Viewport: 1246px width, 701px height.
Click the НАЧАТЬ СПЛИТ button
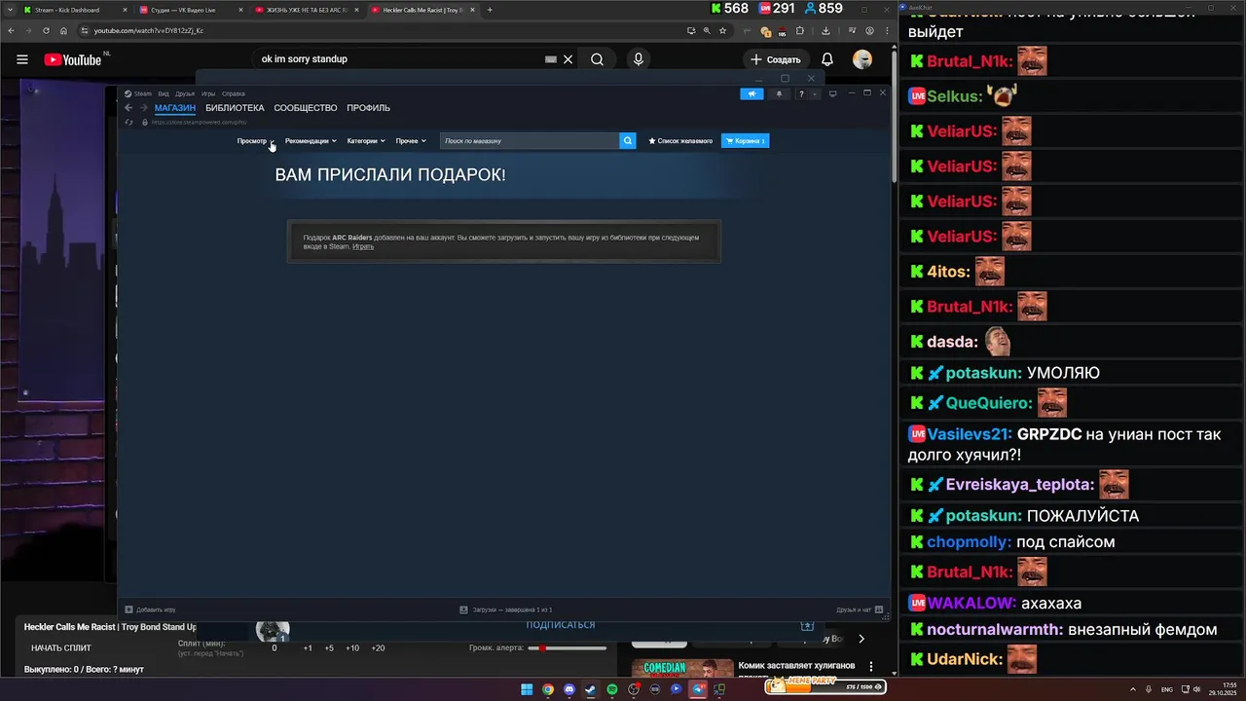[61, 648]
